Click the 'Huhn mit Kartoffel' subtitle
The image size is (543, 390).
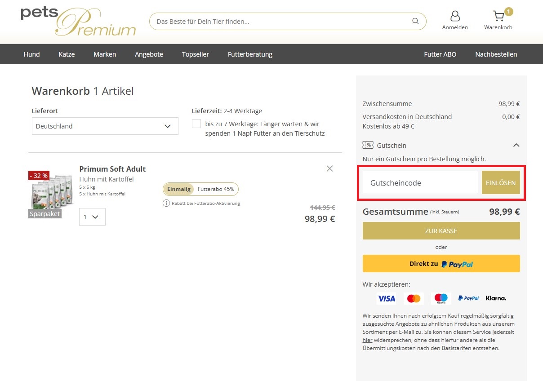click(x=107, y=179)
